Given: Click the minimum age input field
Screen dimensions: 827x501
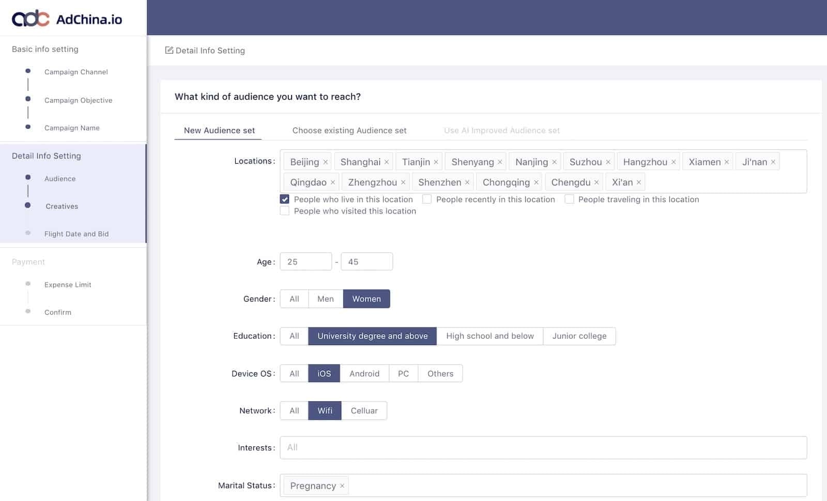Looking at the screenshot, I should [305, 261].
